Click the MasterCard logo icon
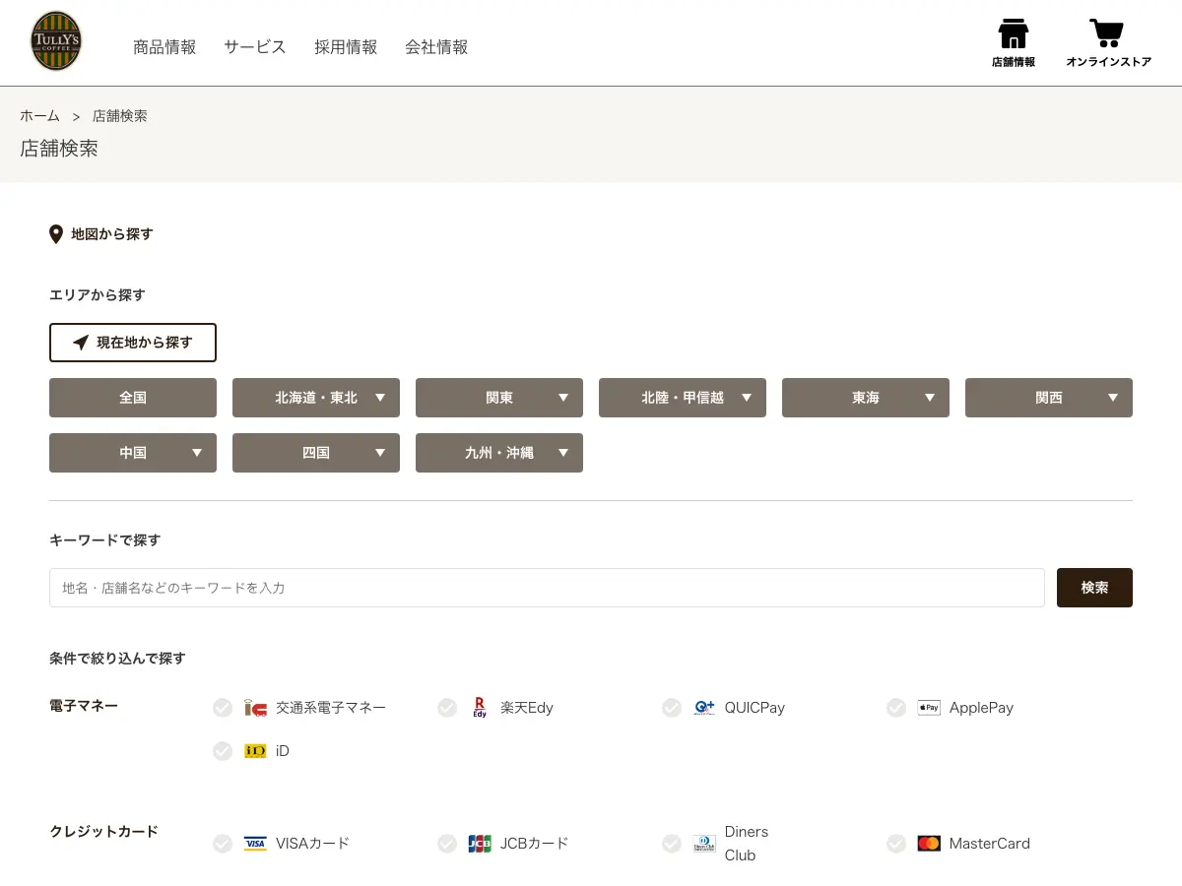Viewport: 1182px width, 886px height. (929, 844)
